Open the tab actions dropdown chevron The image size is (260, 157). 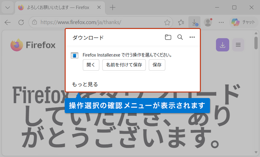7,7
